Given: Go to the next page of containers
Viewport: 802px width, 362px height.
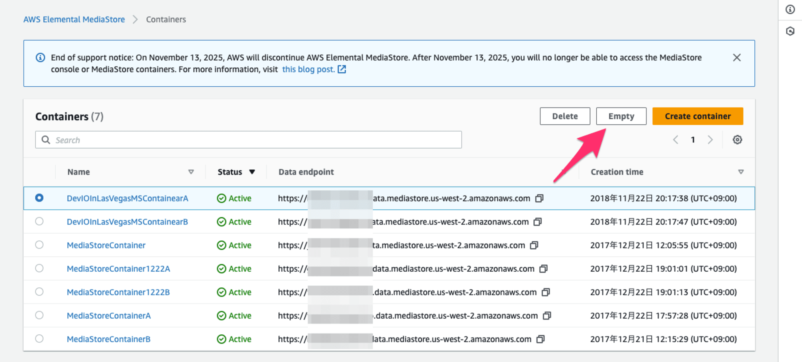Looking at the screenshot, I should (710, 140).
